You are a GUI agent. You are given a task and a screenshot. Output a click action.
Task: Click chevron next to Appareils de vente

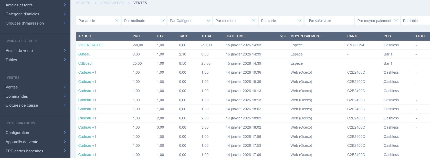pyautogui.click(x=65, y=142)
